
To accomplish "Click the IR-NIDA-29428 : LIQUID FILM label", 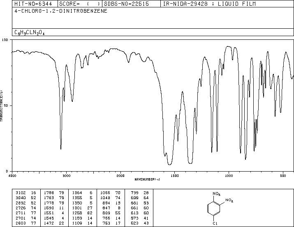I will (x=209, y=4).
